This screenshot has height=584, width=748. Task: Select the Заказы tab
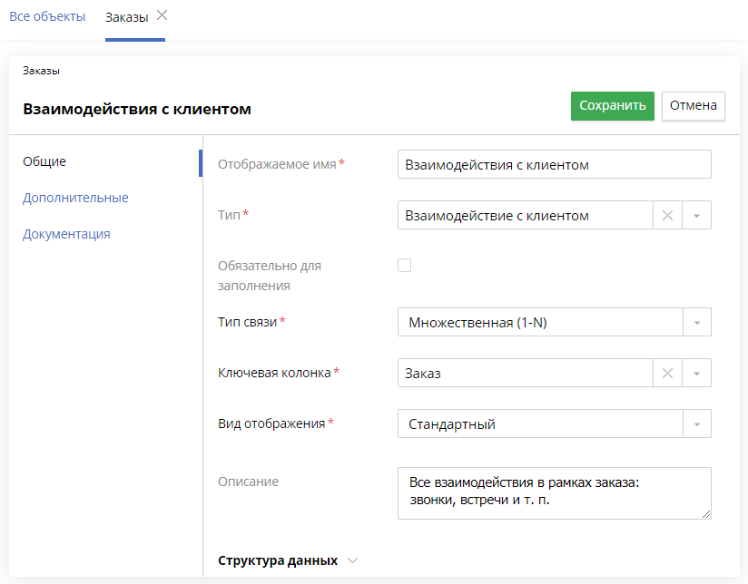[x=128, y=15]
